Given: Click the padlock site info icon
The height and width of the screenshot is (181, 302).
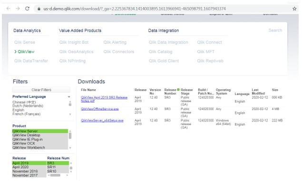Looking at the screenshot, I should pos(39,9).
